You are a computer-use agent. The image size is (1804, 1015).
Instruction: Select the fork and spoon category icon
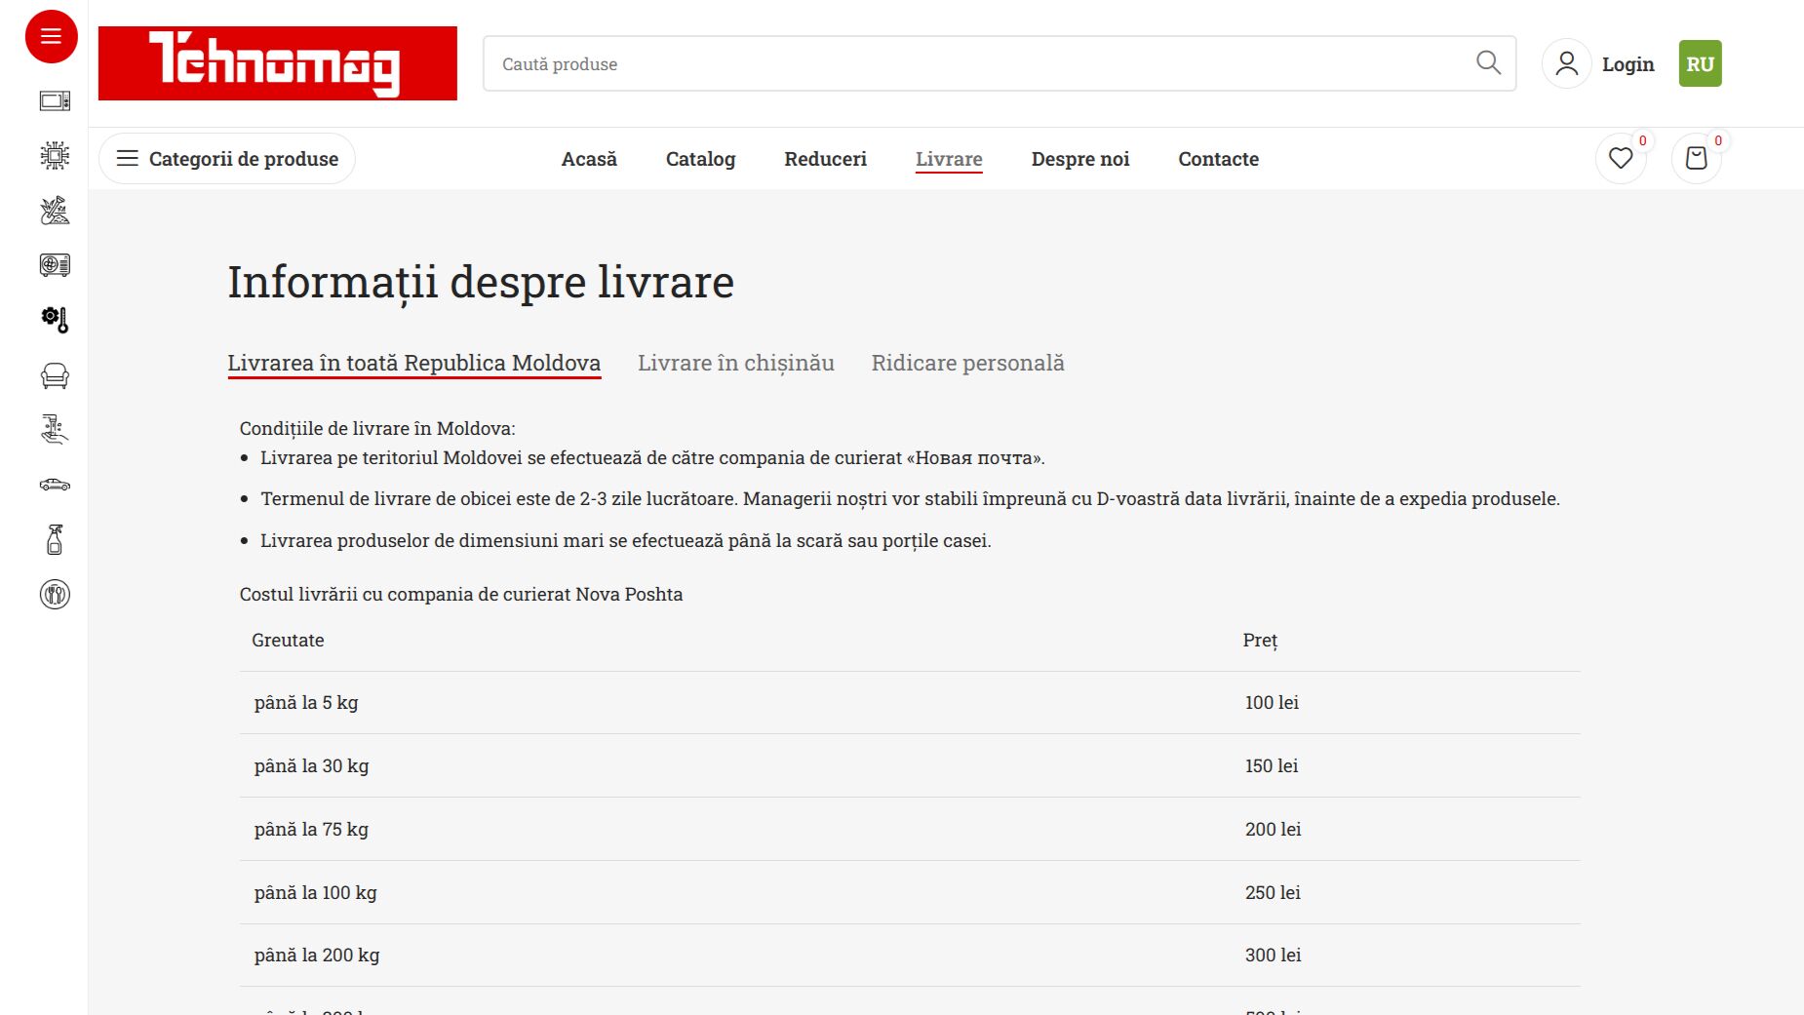(x=55, y=594)
